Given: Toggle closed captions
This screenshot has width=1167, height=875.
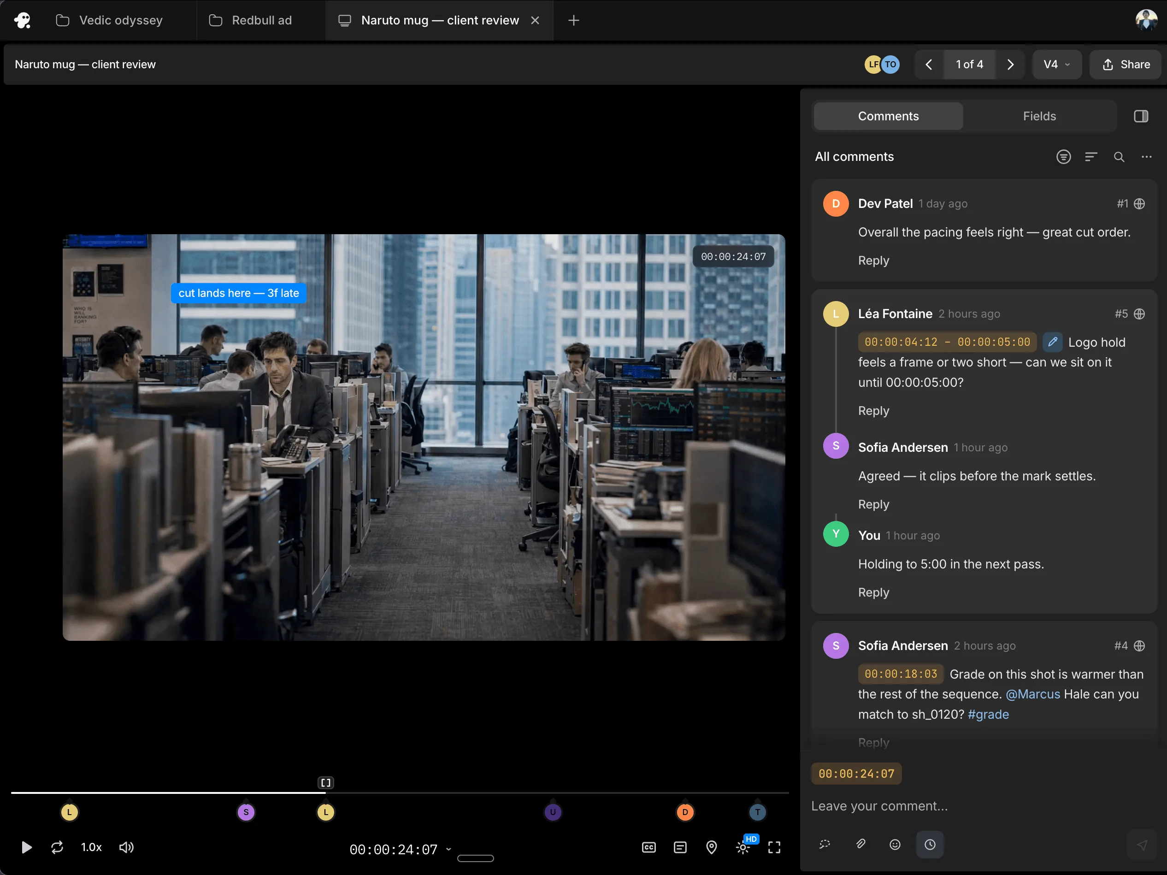Looking at the screenshot, I should point(648,847).
